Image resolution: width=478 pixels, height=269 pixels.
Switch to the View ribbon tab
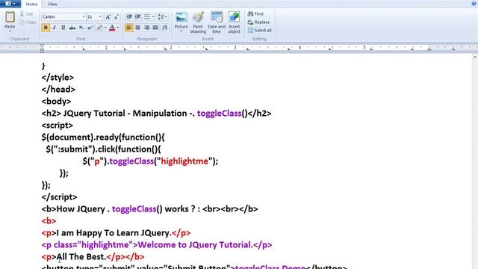tap(52, 4)
